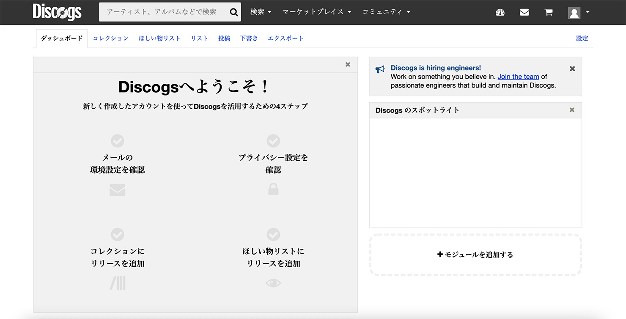Click モジュールを追加する button

475,255
